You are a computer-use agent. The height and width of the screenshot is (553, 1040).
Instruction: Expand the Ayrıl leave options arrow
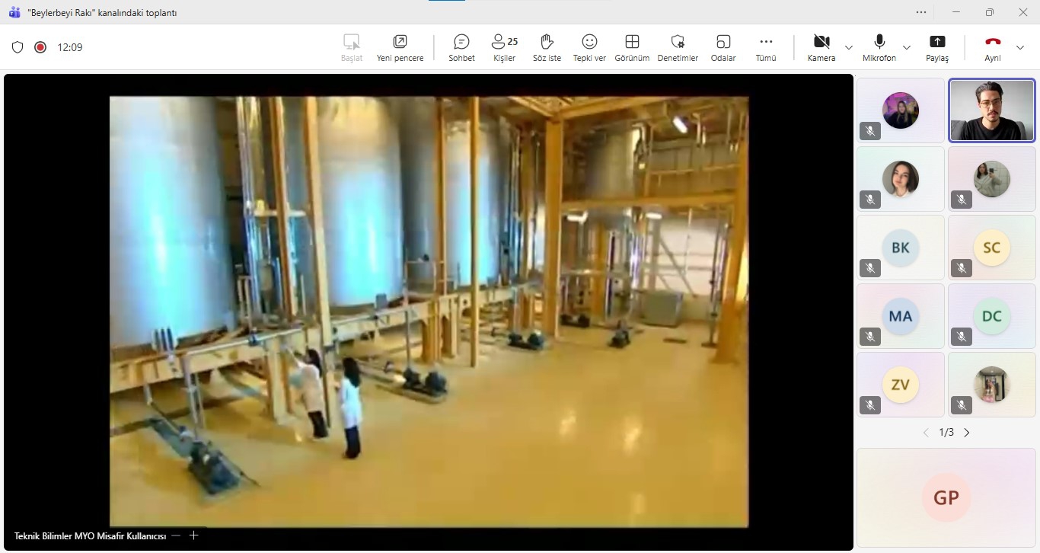click(x=1020, y=47)
